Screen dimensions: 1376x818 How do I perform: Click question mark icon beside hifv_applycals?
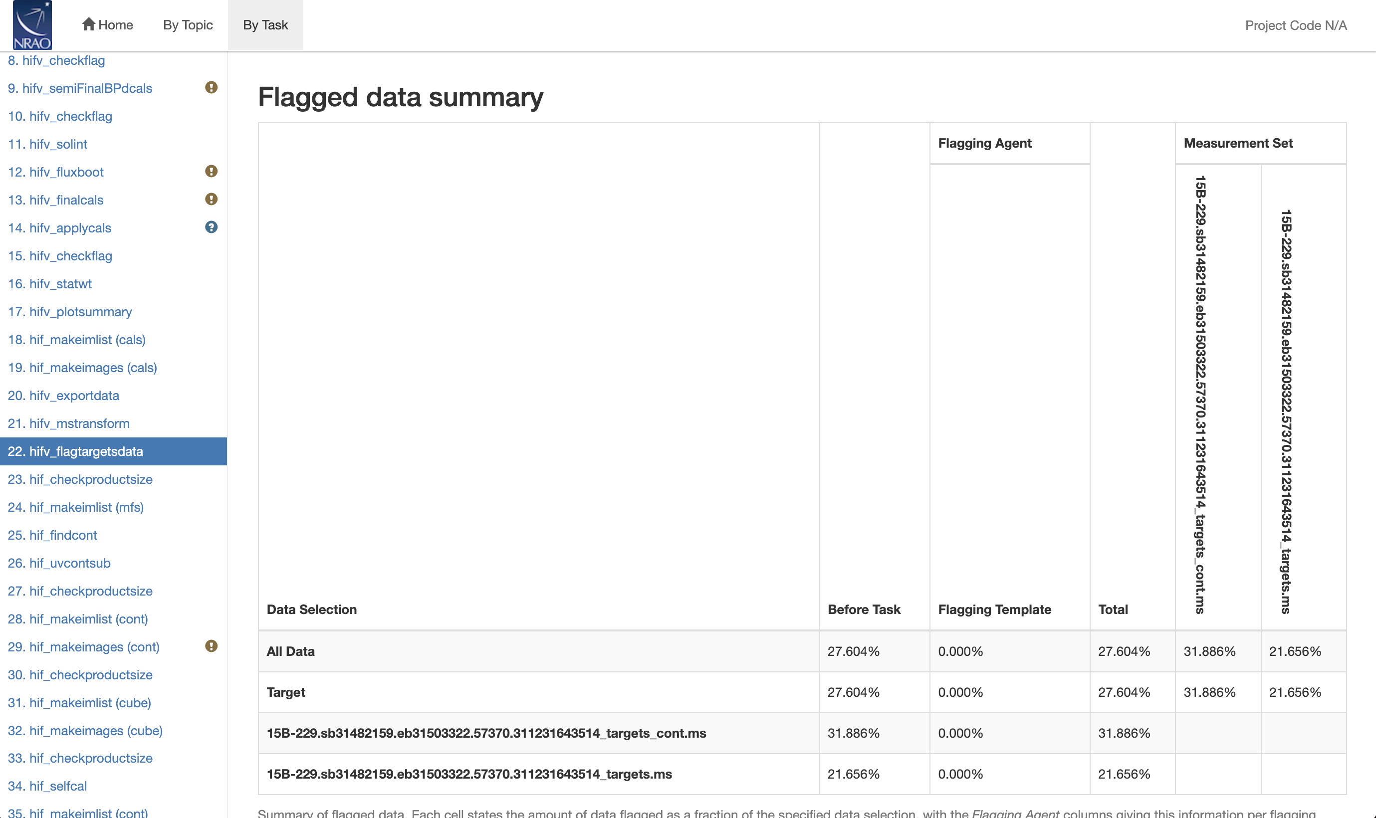pyautogui.click(x=211, y=227)
